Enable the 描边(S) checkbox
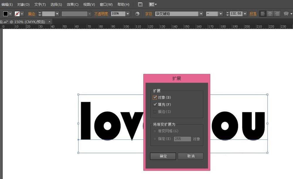Viewport: 293px width, 179px height. 155,112
